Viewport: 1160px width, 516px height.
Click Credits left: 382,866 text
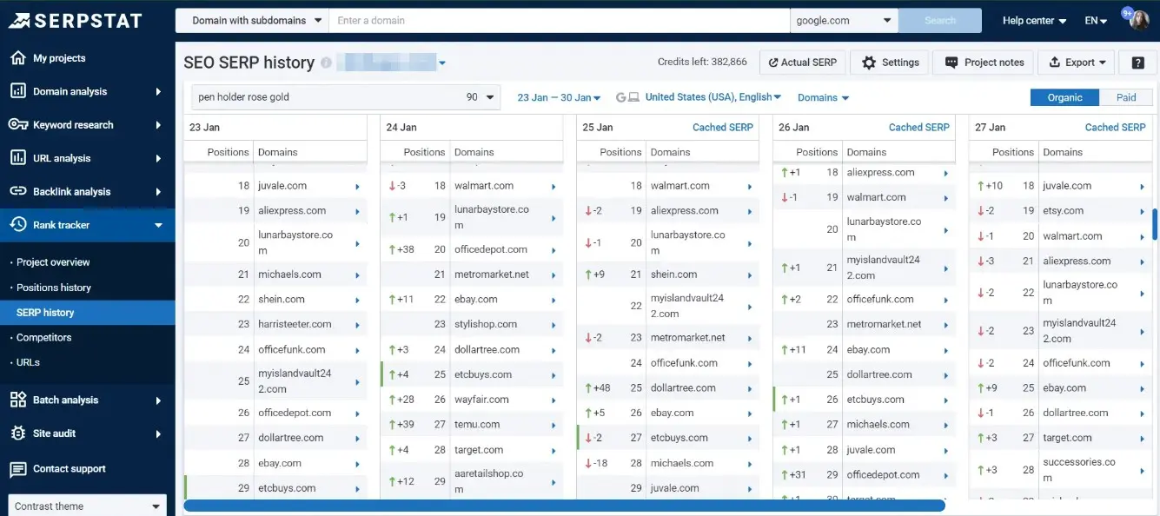point(702,63)
